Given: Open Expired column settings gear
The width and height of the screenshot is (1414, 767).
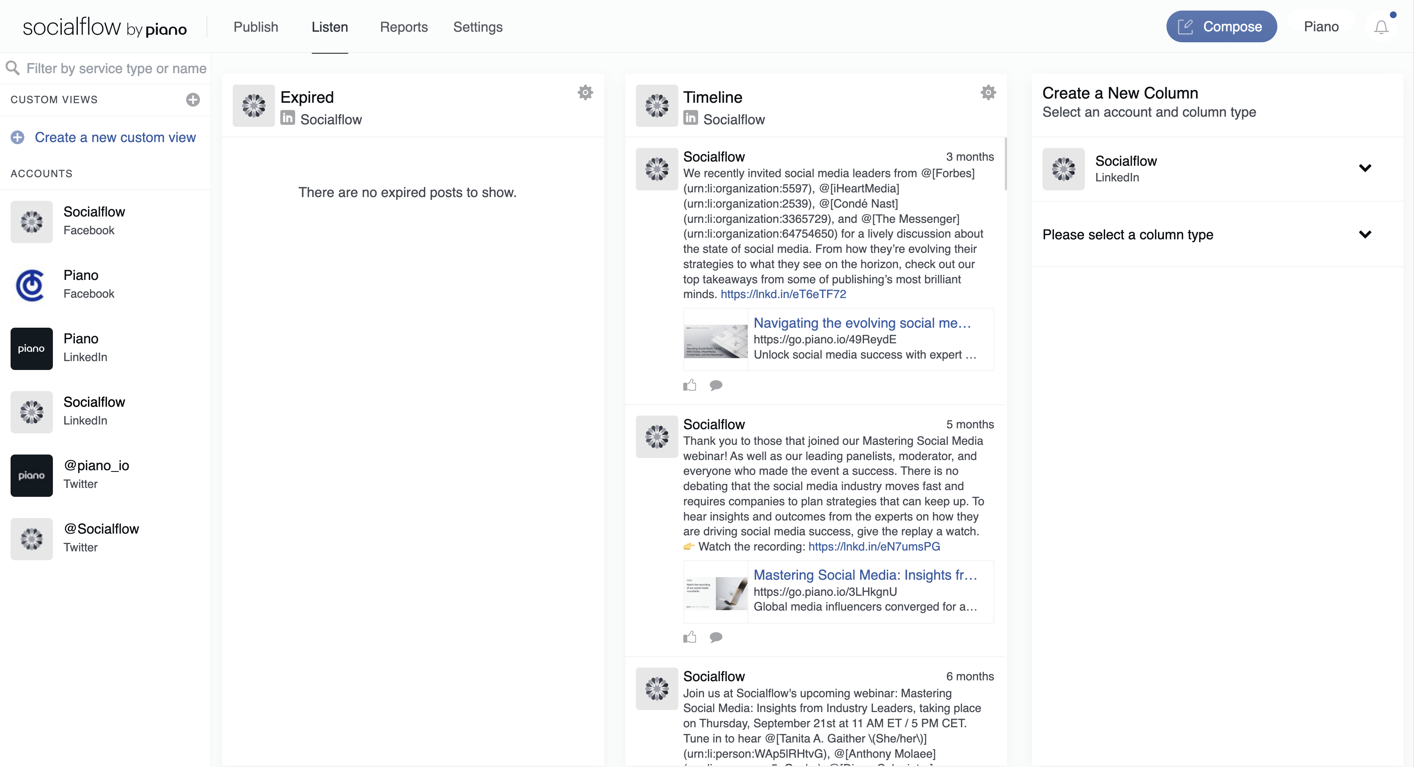Looking at the screenshot, I should 585,92.
